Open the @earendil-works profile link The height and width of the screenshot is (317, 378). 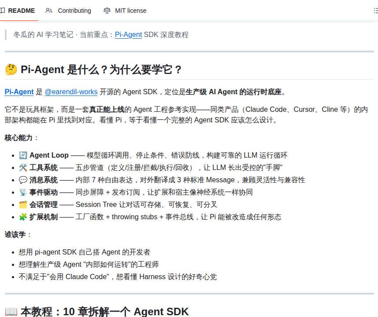71,92
